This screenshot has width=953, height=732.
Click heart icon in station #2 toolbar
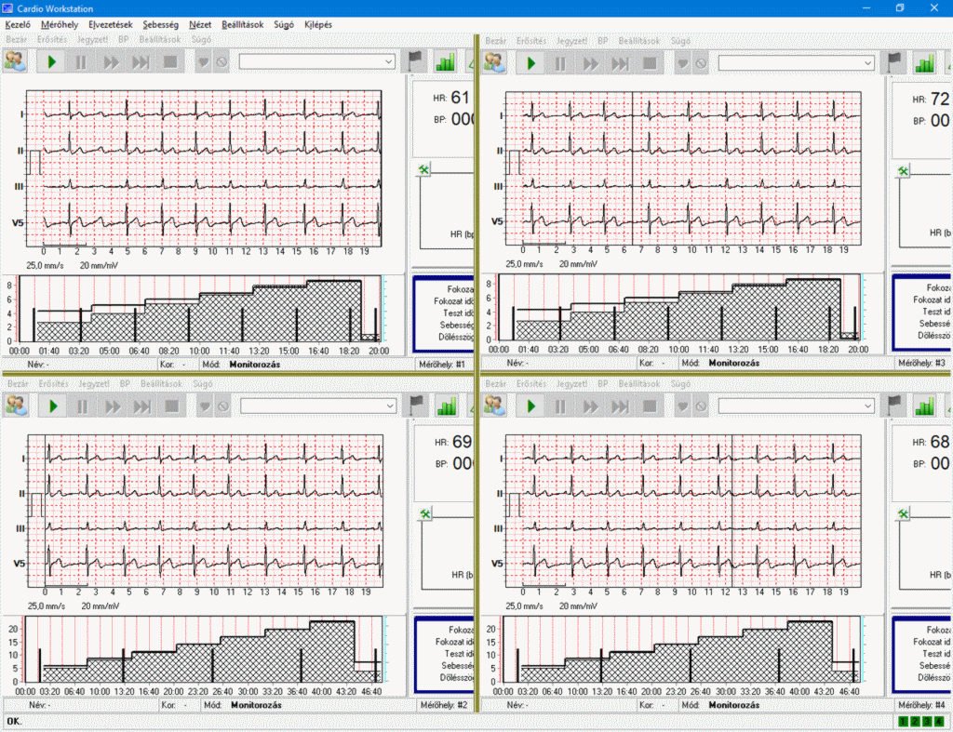[205, 406]
